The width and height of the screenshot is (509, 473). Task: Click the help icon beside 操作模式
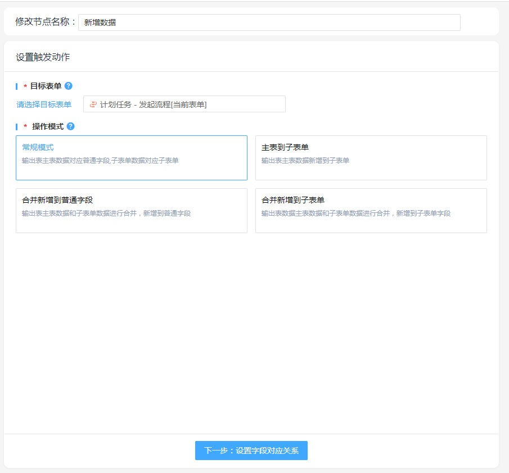tap(70, 126)
